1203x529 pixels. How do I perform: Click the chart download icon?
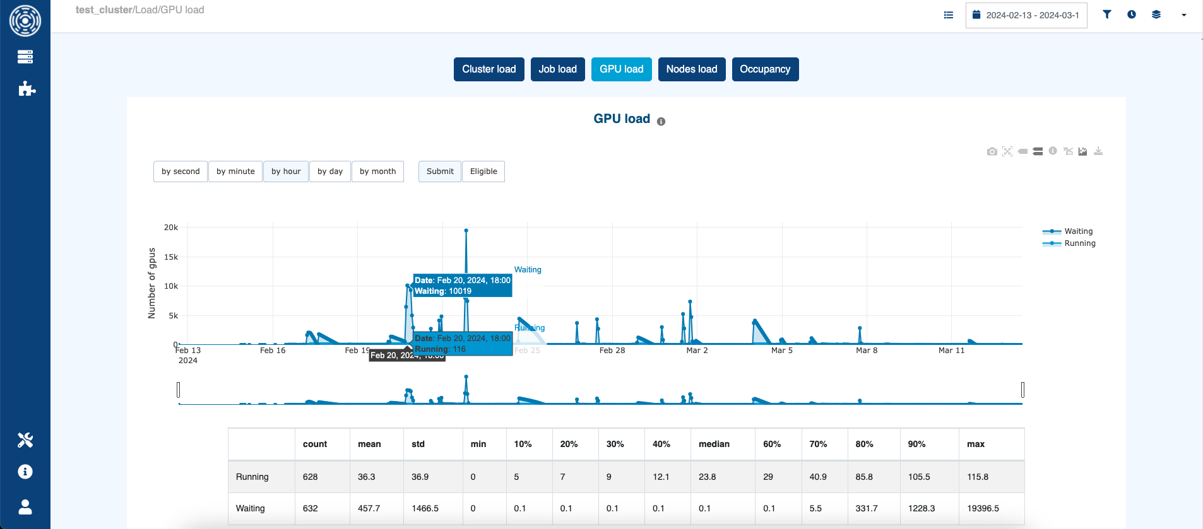pyautogui.click(x=1098, y=151)
